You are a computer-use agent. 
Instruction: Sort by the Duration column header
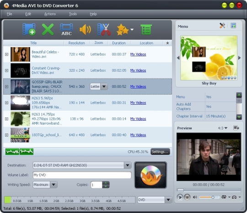(119, 43)
